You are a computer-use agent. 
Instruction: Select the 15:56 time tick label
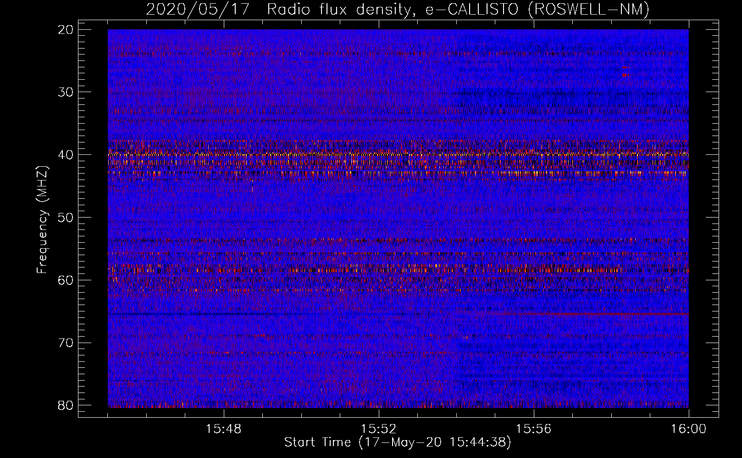click(533, 429)
